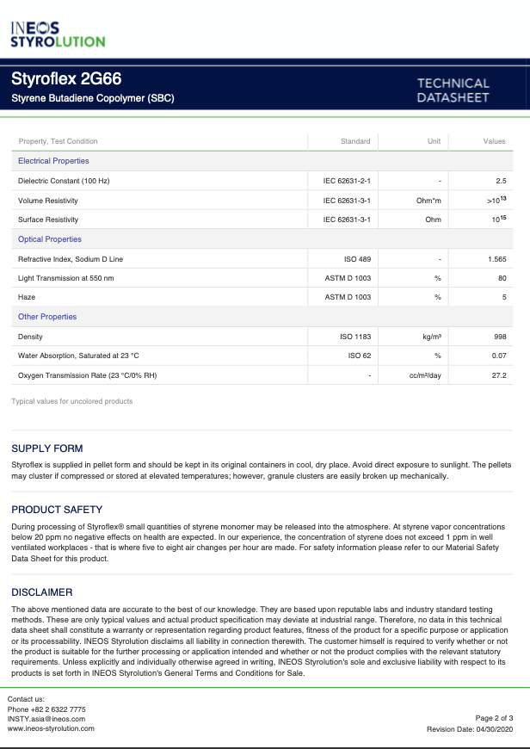Viewport: 530px width, 749px height.
Task: Click the SUPPLY FORM heading
Action: (x=47, y=449)
